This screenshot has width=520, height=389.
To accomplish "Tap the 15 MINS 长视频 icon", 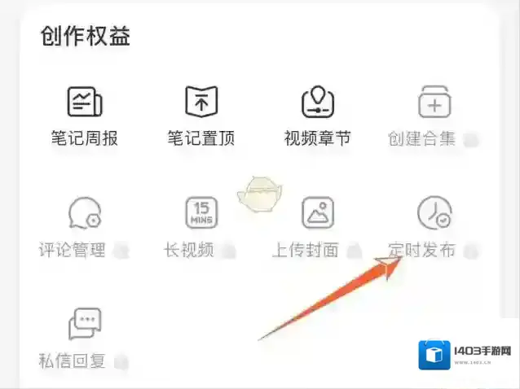I will 201,213.
